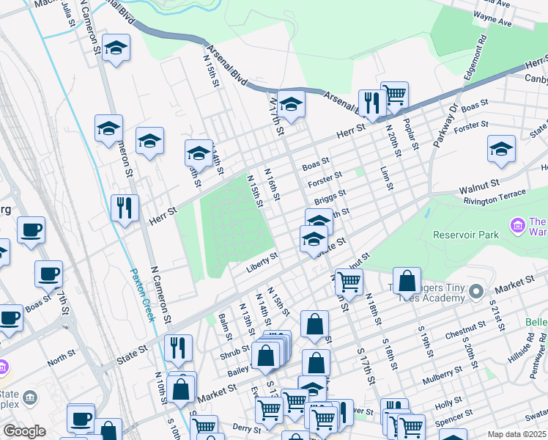Click the grocery cart marker near N 18th St and Walnut St
Screen dimensions: 548x440
[x=349, y=284]
